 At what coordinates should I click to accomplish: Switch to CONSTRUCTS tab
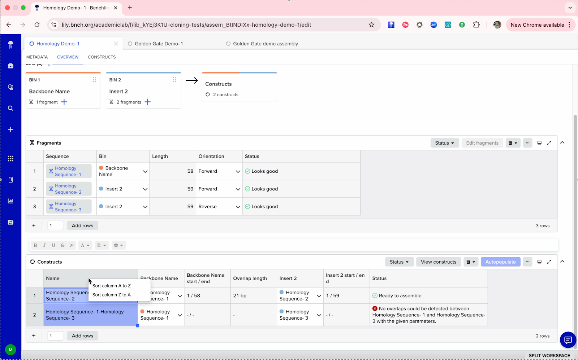(x=102, y=57)
